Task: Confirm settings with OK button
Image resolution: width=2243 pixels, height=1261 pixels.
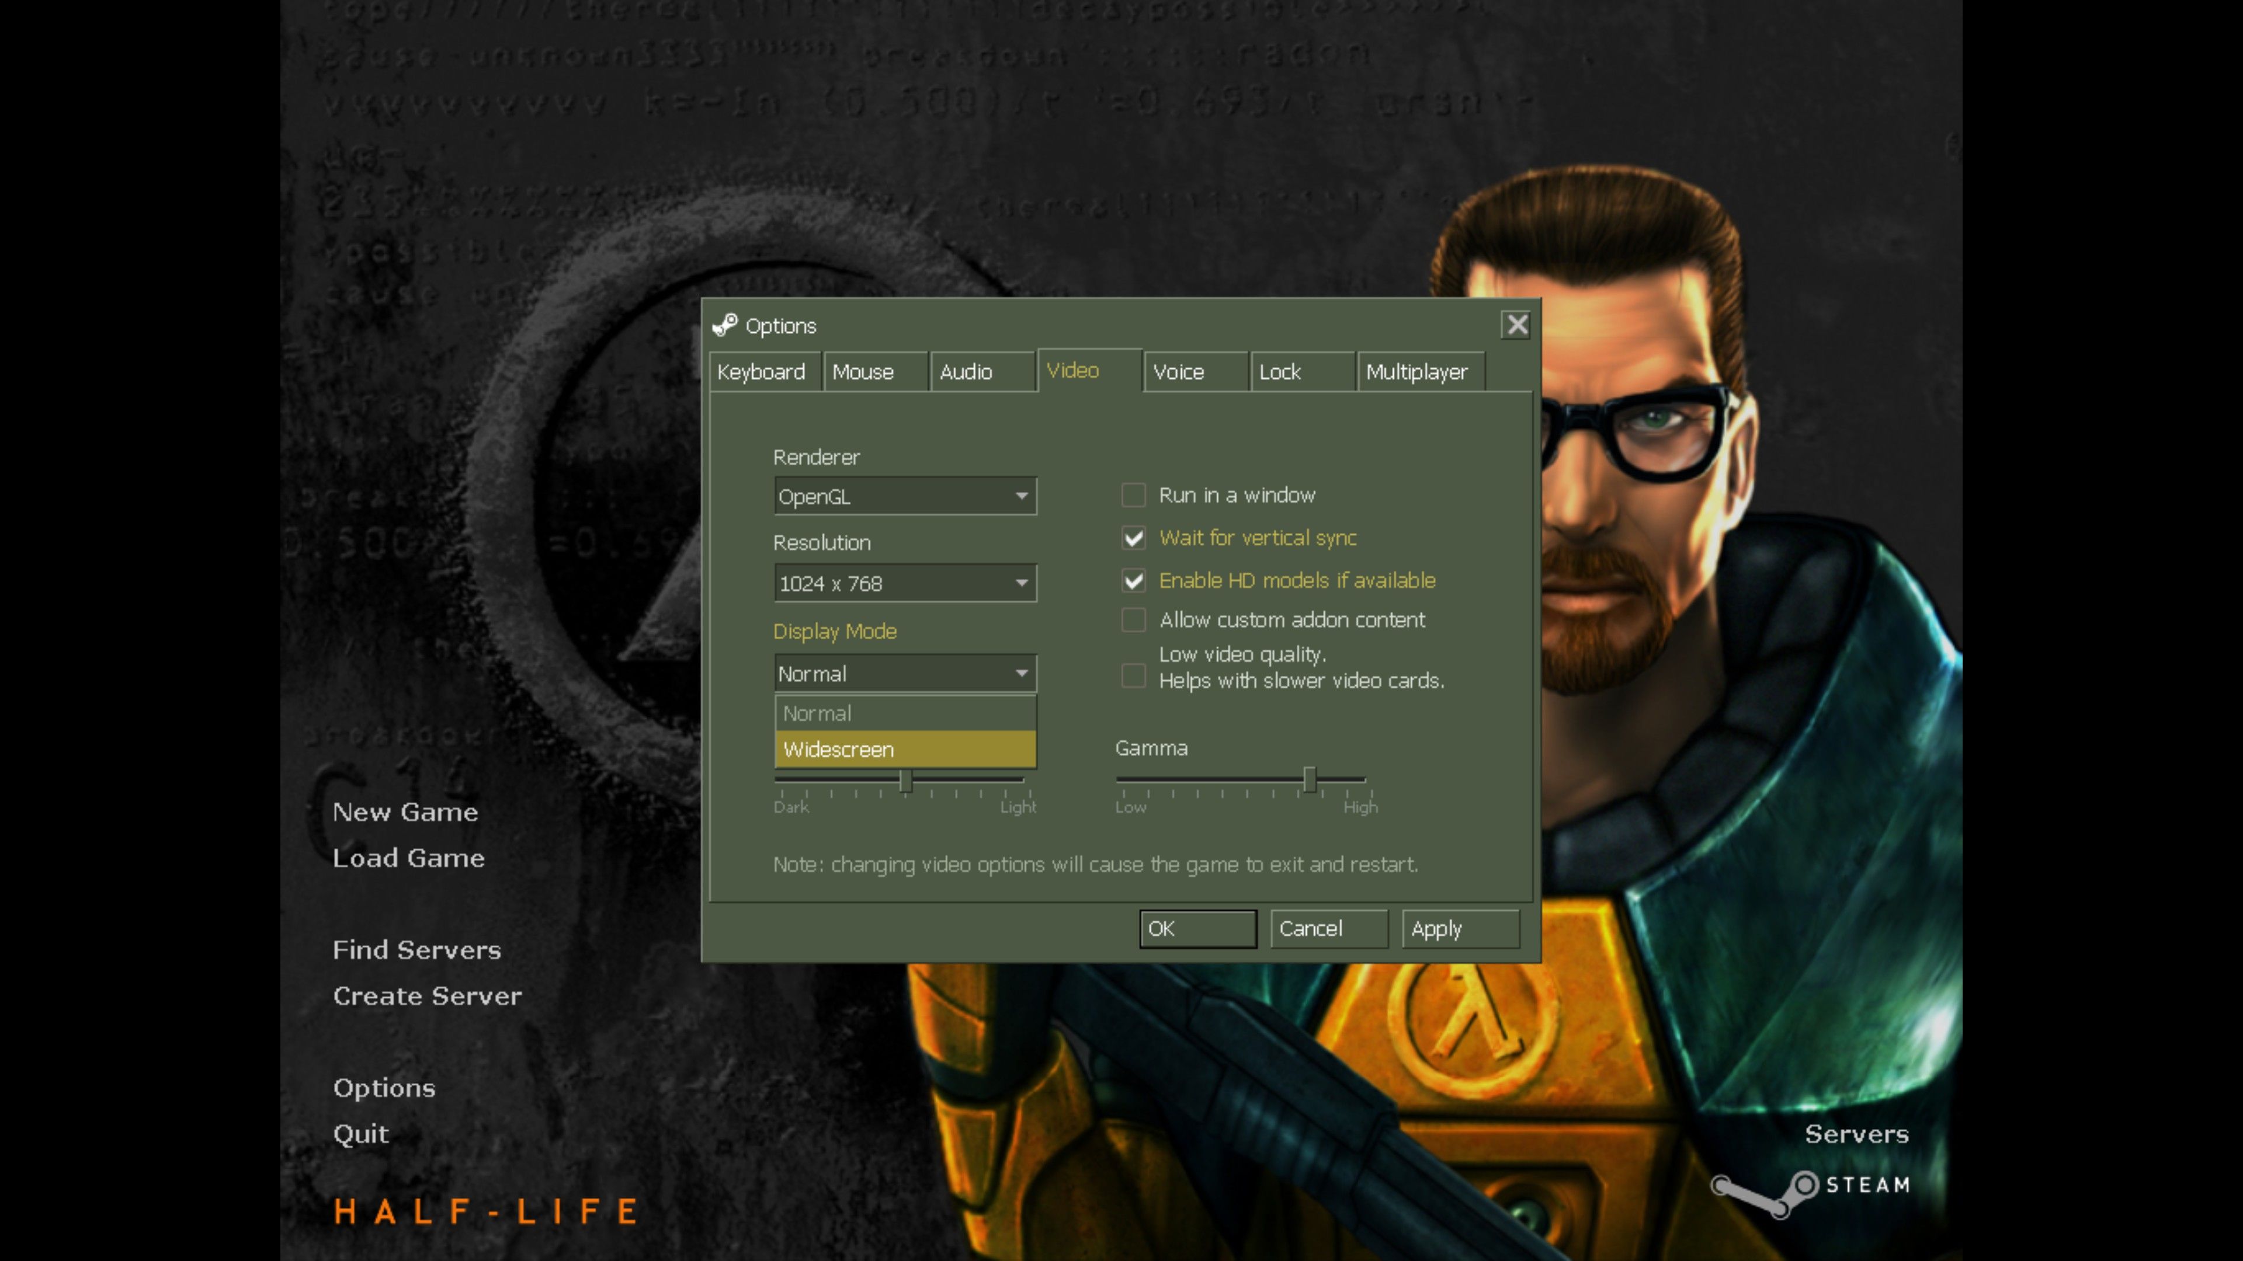Action: point(1197,929)
